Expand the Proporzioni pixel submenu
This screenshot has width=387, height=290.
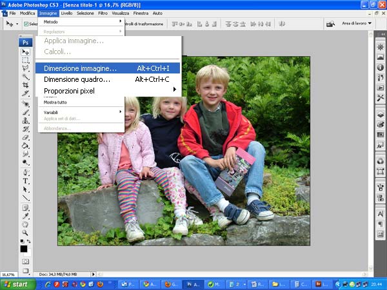[108, 91]
